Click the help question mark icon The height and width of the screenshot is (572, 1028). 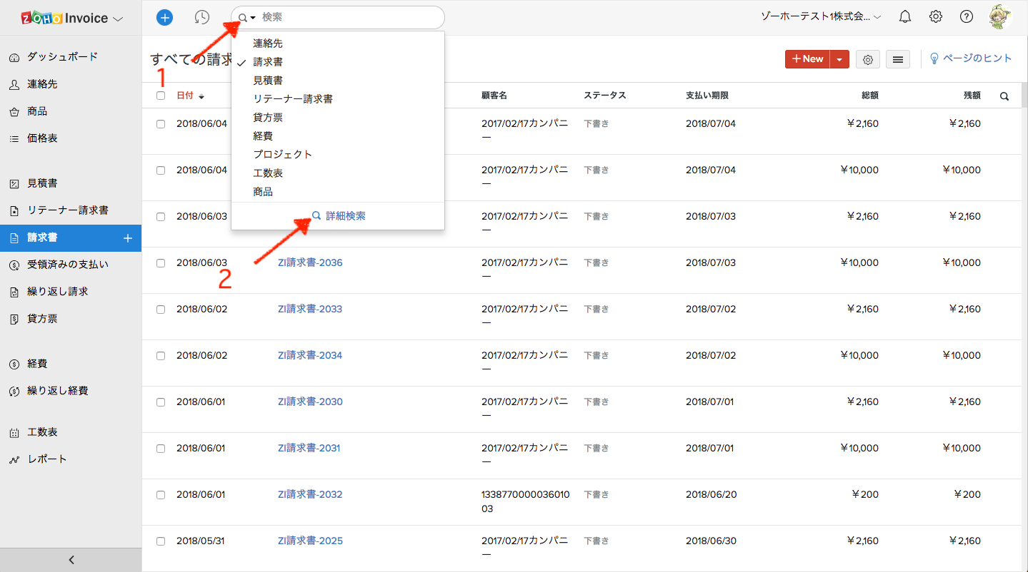point(967,16)
